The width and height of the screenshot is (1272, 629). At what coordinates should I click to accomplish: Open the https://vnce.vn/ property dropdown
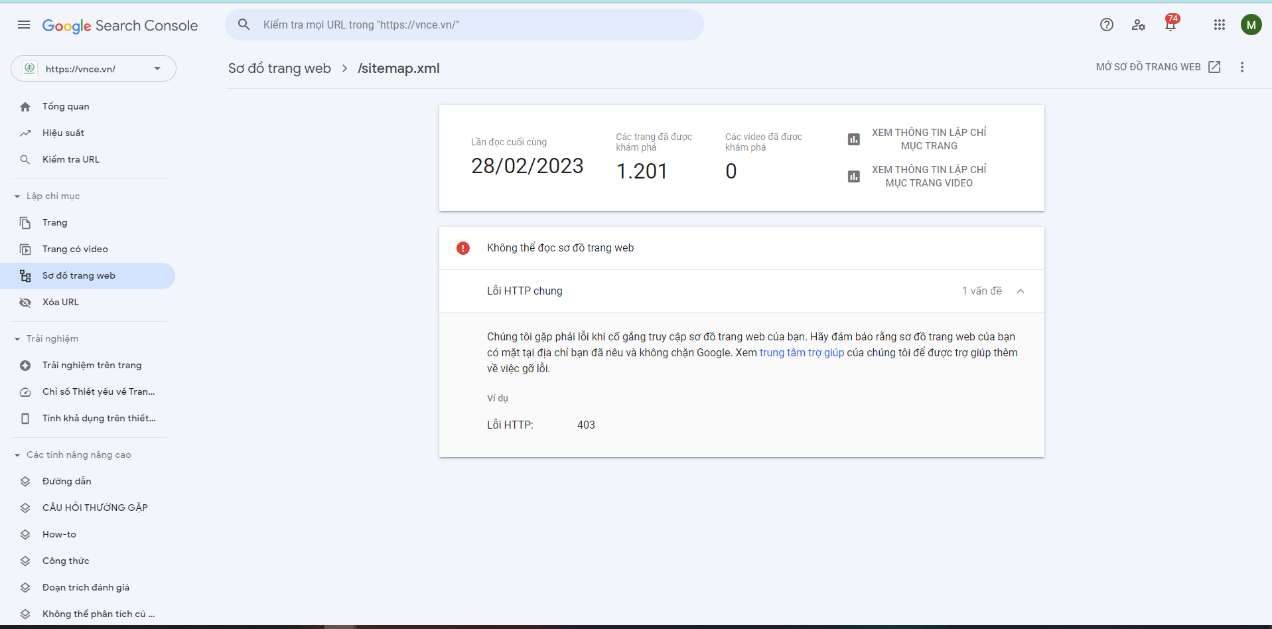click(x=94, y=68)
